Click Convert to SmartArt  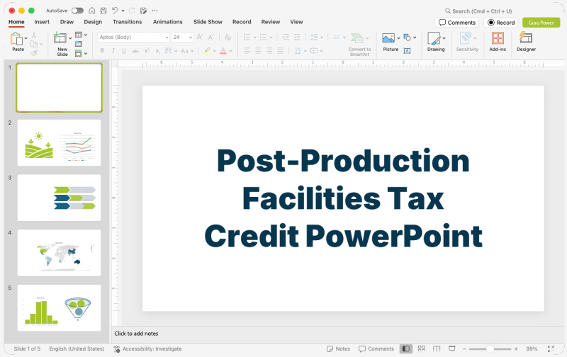pyautogui.click(x=359, y=44)
